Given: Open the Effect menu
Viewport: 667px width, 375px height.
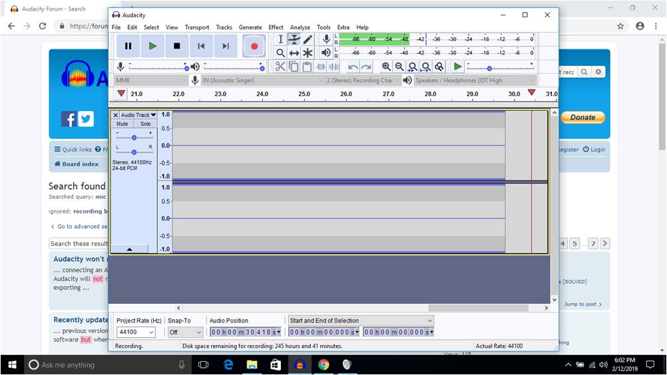Looking at the screenshot, I should point(276,27).
